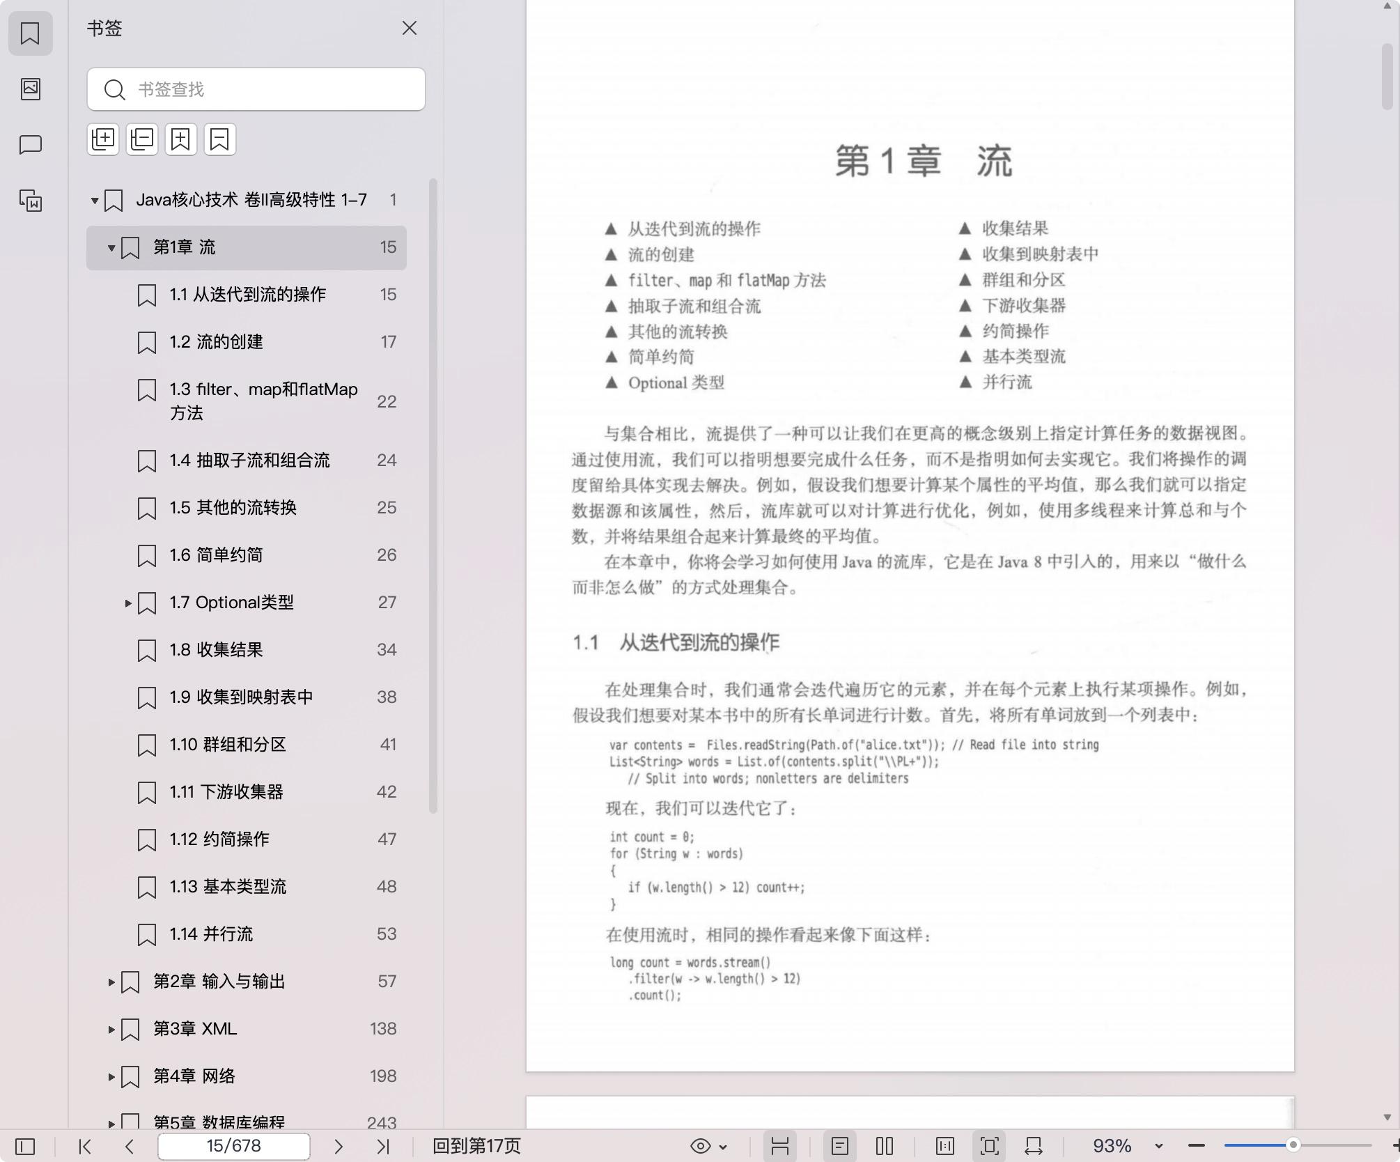The height and width of the screenshot is (1162, 1400).
Task: Open the comments sidebar panel icon
Action: (x=30, y=144)
